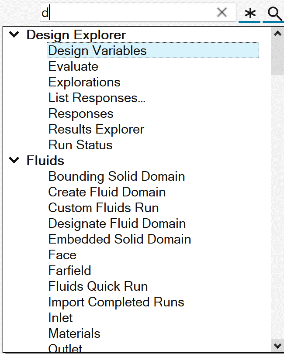Open List Responses... item
Image resolution: width=284 pixels, height=354 pixels.
pos(97,98)
